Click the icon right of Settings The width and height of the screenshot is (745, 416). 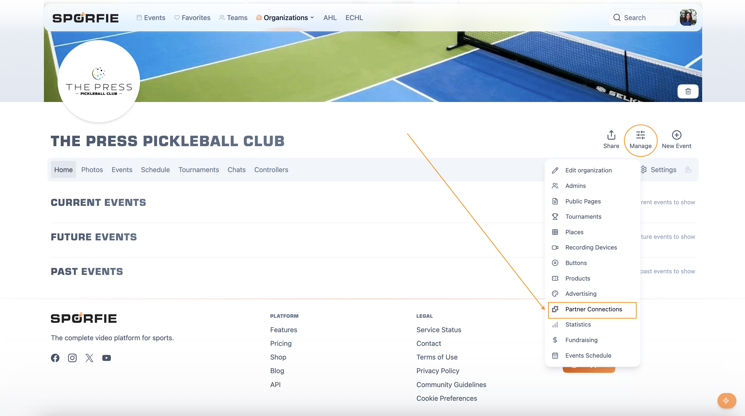tap(688, 170)
